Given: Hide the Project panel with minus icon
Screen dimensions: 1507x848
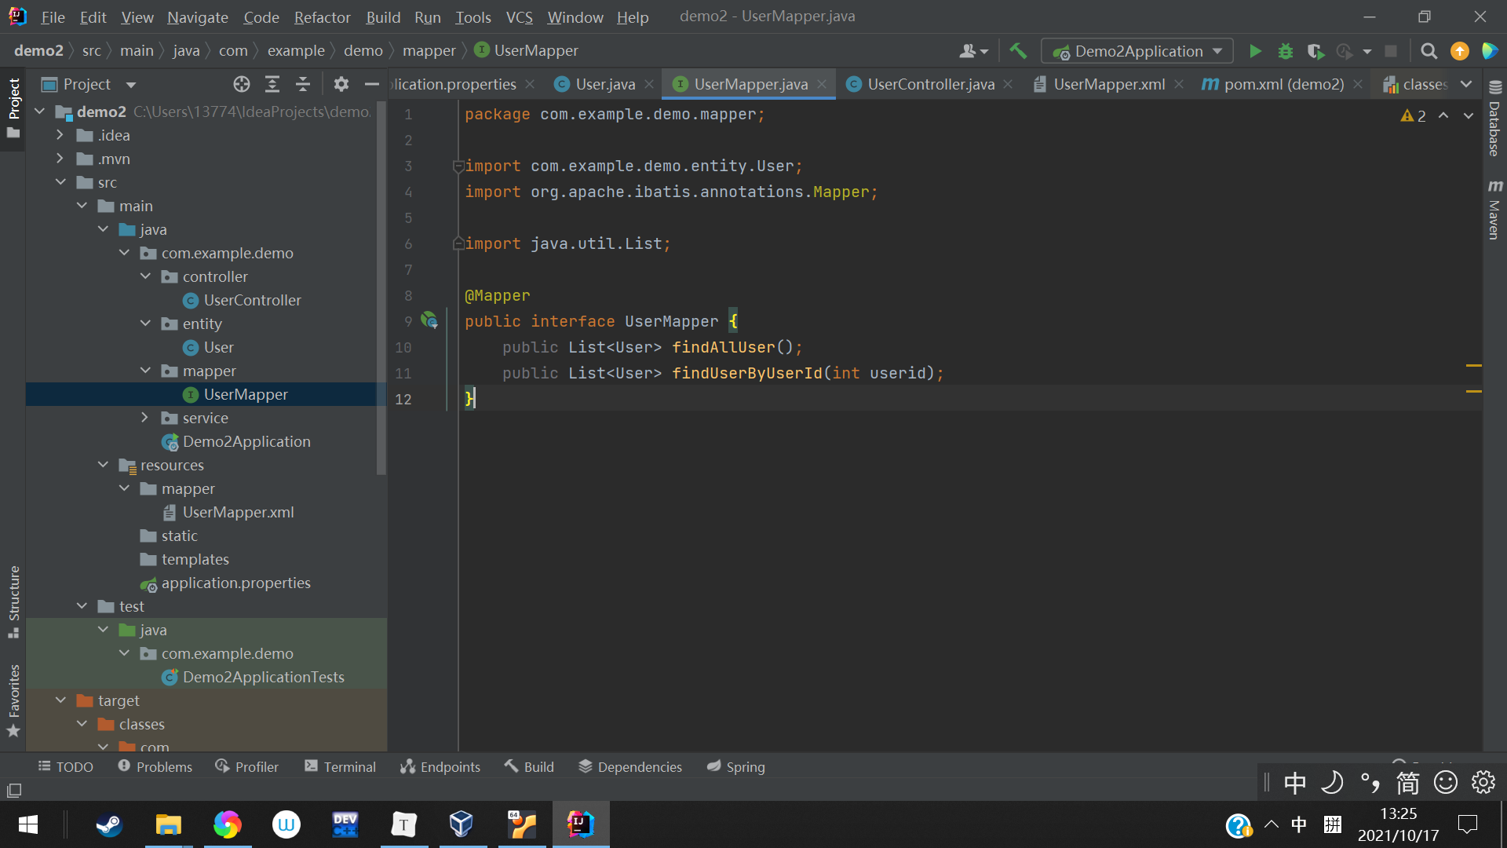Looking at the screenshot, I should pyautogui.click(x=372, y=84).
